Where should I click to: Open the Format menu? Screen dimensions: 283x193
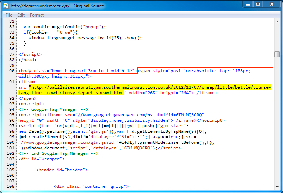point(37,15)
